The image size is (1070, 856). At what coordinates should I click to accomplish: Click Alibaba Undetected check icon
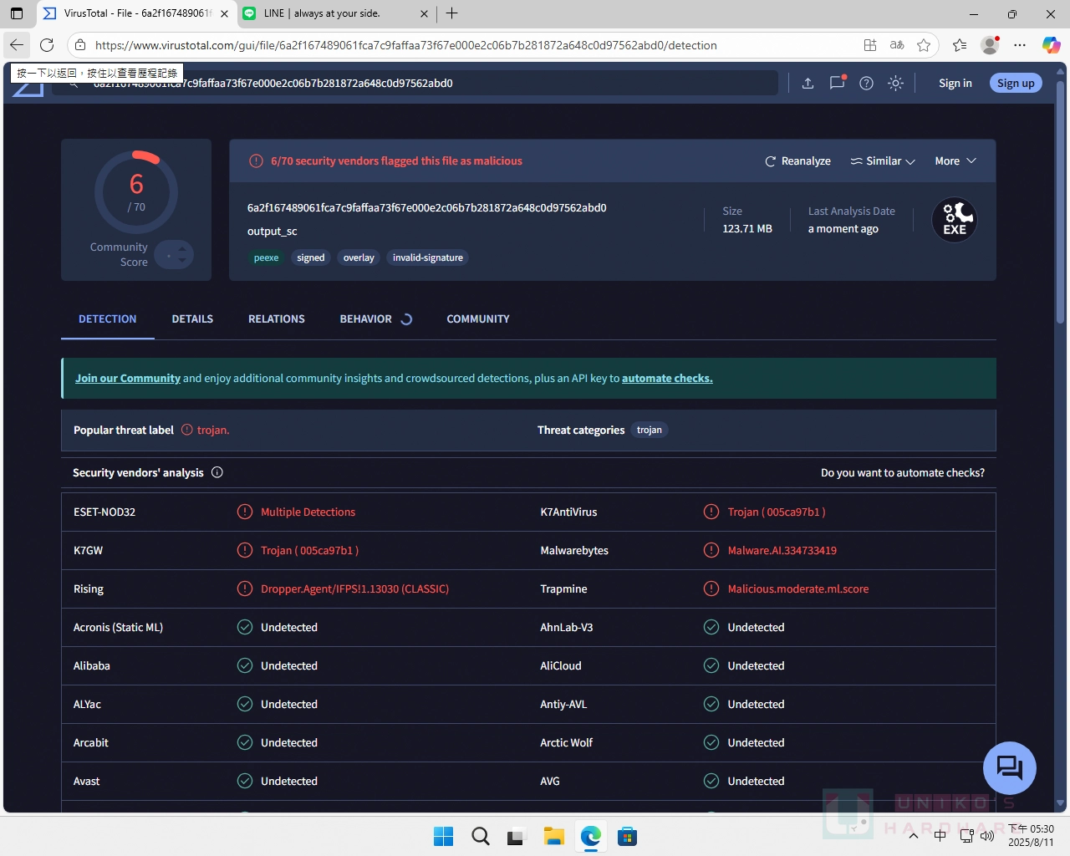[245, 665]
